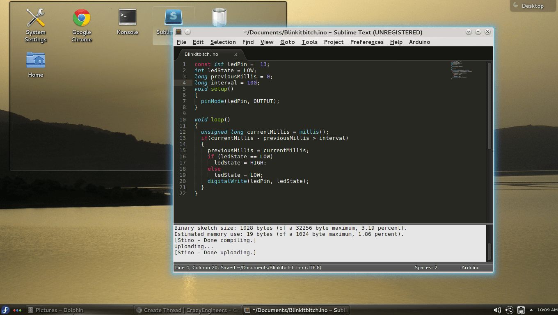This screenshot has height=315, width=558.
Task: Switch to Create Thread CrazyEngineers taskbar entry
Action: [x=188, y=310]
